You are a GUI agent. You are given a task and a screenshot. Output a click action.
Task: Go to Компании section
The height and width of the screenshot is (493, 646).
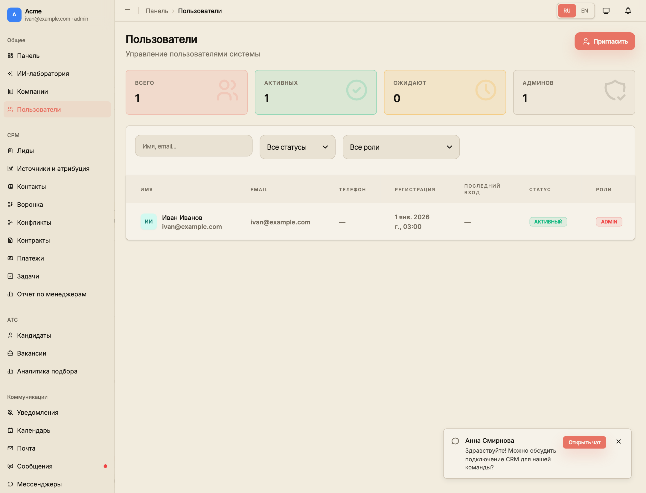[57, 91]
